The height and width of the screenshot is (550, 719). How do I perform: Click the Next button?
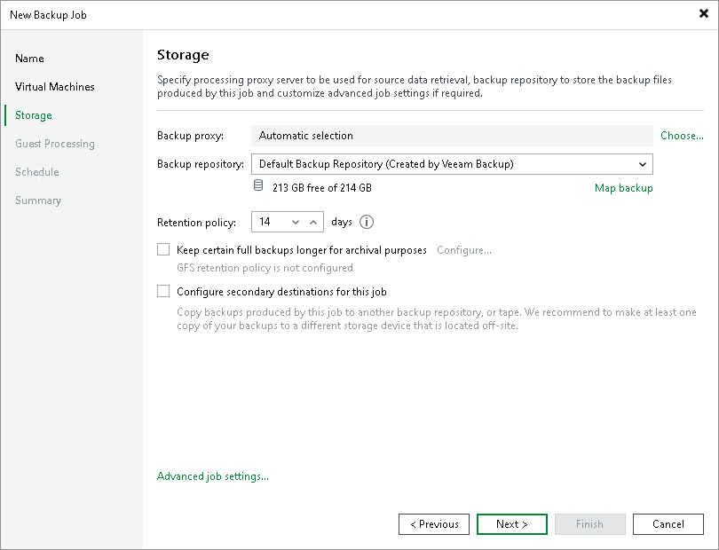pyautogui.click(x=512, y=524)
